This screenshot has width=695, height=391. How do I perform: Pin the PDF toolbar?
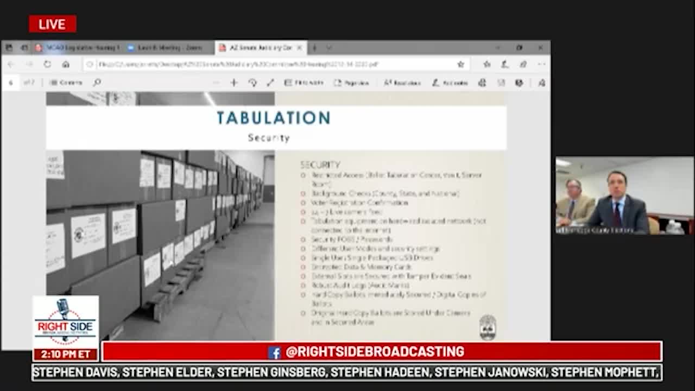pos(541,83)
